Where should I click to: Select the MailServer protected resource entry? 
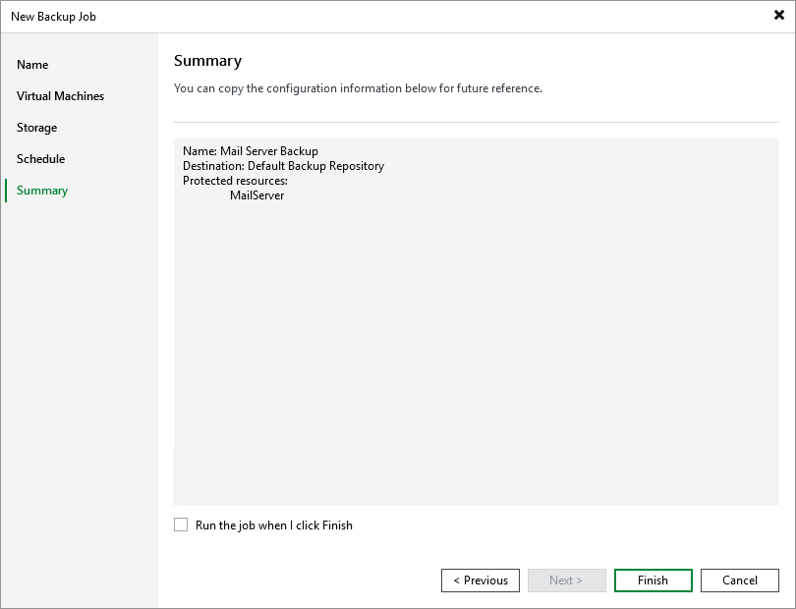coord(256,195)
